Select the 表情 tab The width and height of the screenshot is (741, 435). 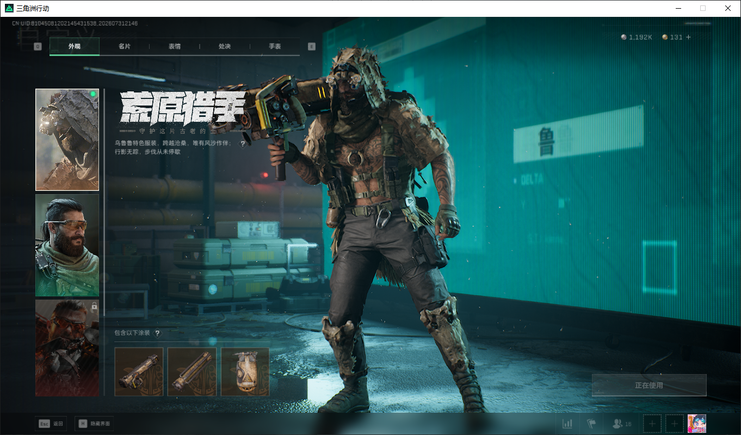[175, 47]
